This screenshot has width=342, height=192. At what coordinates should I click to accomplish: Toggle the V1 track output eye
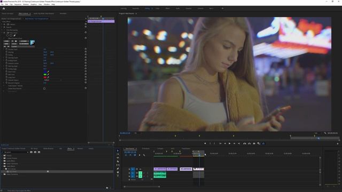pos(140,169)
